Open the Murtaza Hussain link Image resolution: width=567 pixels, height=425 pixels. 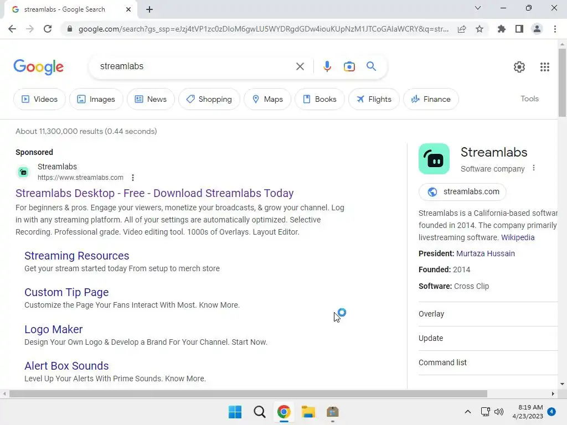point(485,253)
